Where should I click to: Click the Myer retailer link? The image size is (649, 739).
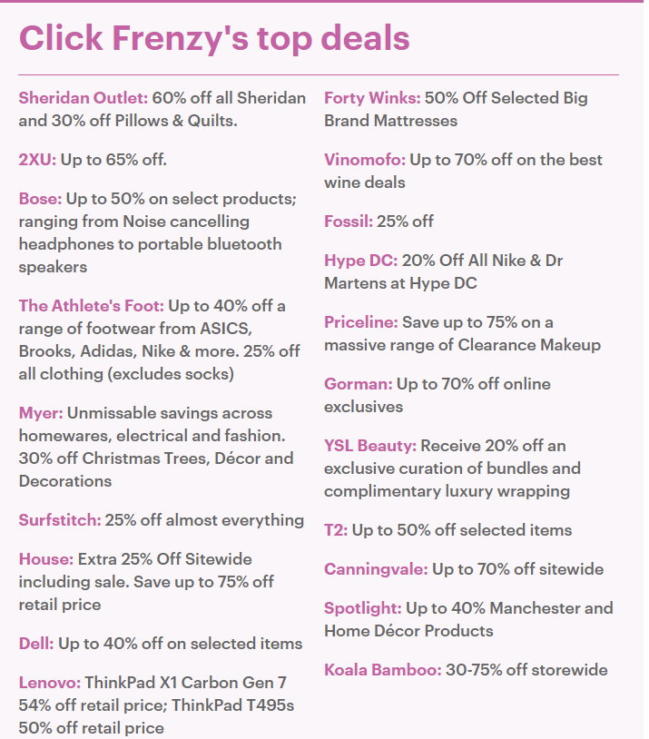41,413
